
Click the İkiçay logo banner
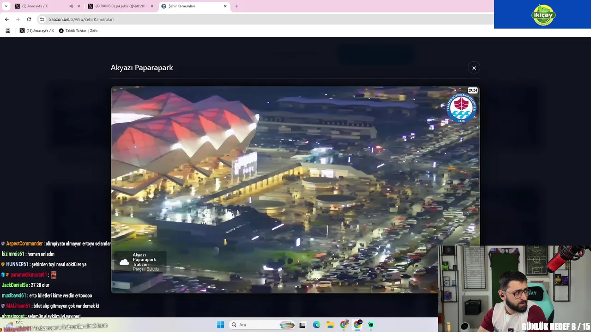543,14
